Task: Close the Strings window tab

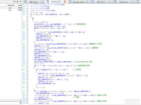Action: (x=87, y=2)
